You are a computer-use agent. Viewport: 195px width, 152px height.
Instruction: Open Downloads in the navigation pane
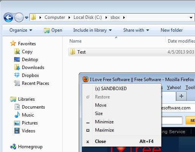(x=33, y=68)
